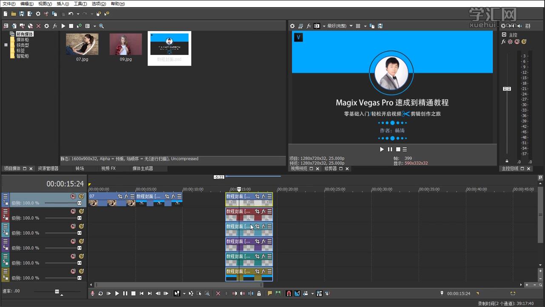The image size is (545, 307).
Task: Switch to the 资源管理器 tab
Action: [x=48, y=169]
